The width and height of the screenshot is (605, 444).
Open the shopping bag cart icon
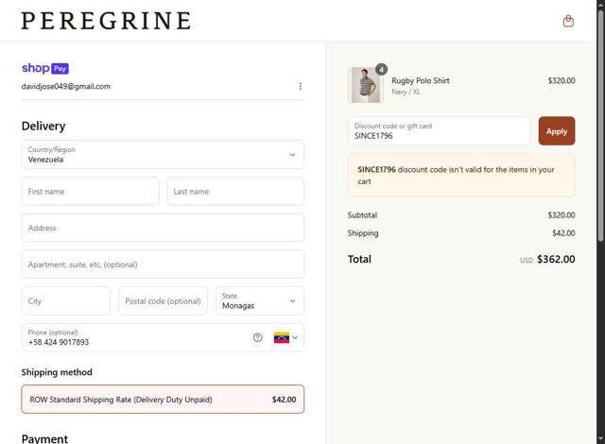click(x=568, y=21)
